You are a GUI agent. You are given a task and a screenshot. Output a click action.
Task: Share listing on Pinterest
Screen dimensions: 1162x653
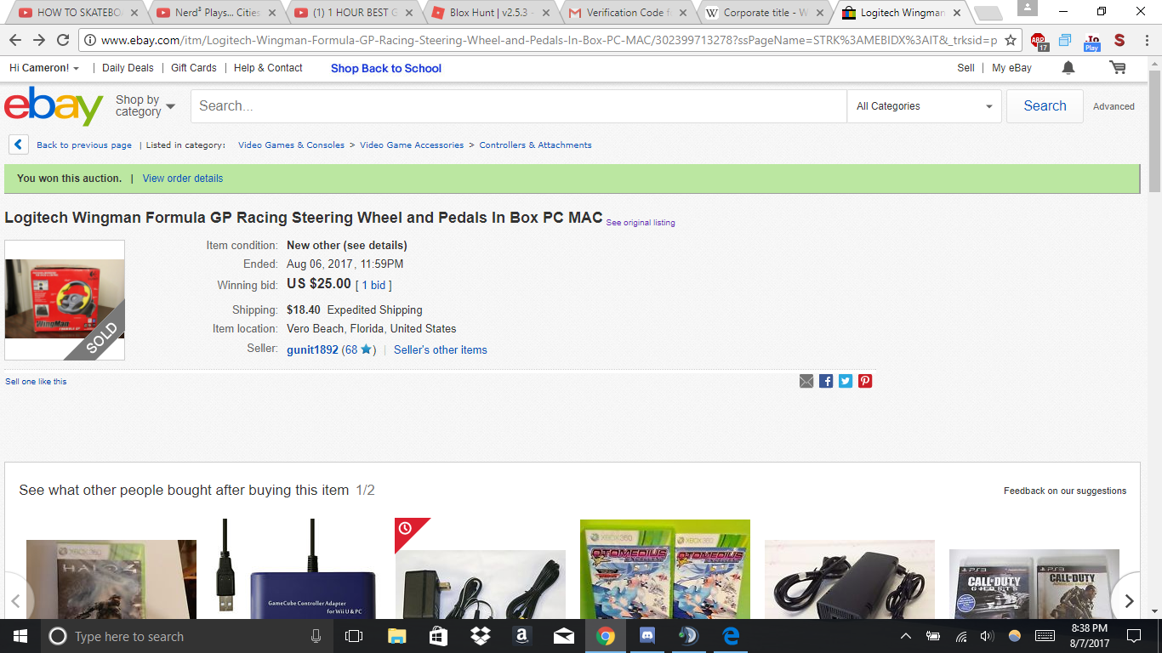[865, 381]
